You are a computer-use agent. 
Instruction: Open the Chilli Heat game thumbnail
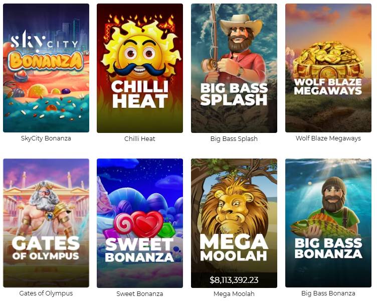[x=140, y=68]
